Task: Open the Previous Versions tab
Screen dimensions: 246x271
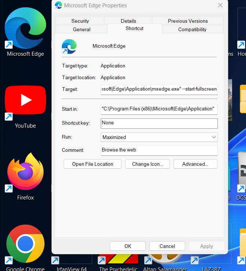Action: tap(188, 21)
